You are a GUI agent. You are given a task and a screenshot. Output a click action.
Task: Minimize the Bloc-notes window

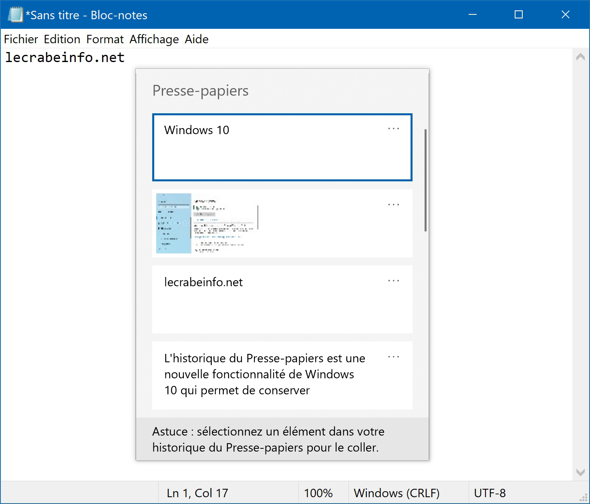(x=473, y=15)
